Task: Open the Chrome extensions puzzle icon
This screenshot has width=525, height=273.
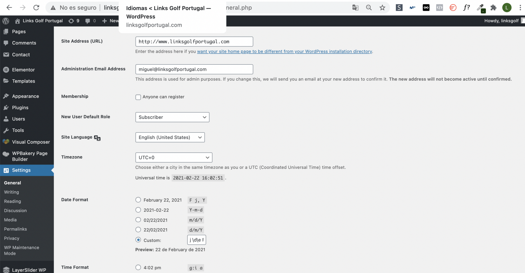Action: pyautogui.click(x=493, y=8)
